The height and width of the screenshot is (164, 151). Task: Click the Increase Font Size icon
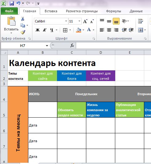pos(85,21)
